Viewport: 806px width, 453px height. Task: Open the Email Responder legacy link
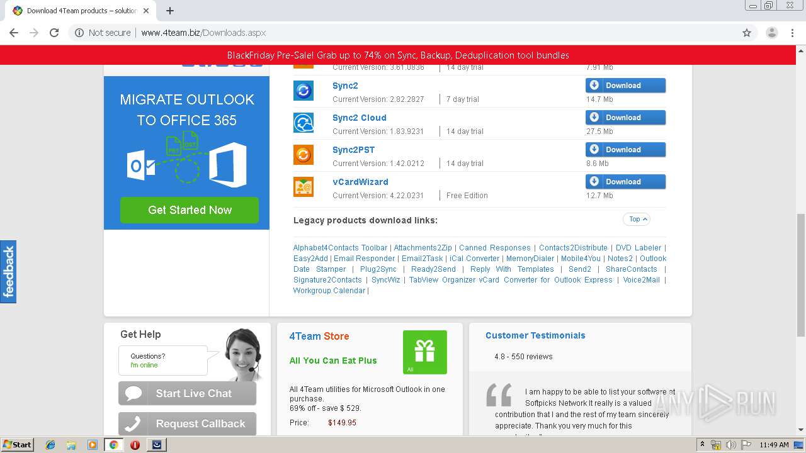[364, 259]
